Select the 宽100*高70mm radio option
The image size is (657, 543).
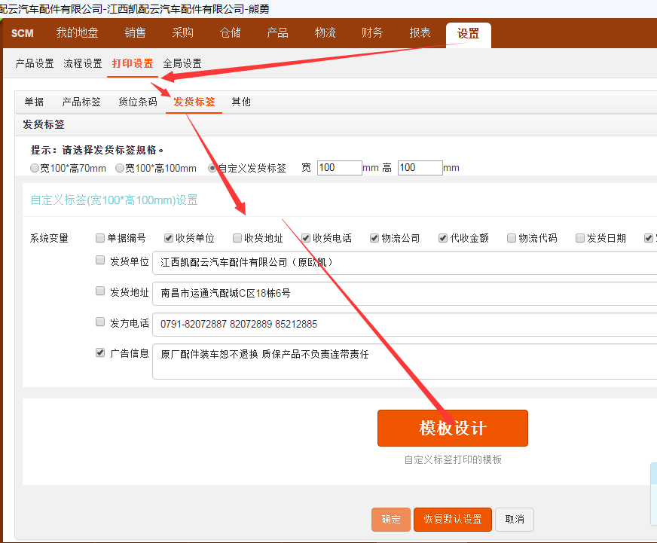click(35, 168)
